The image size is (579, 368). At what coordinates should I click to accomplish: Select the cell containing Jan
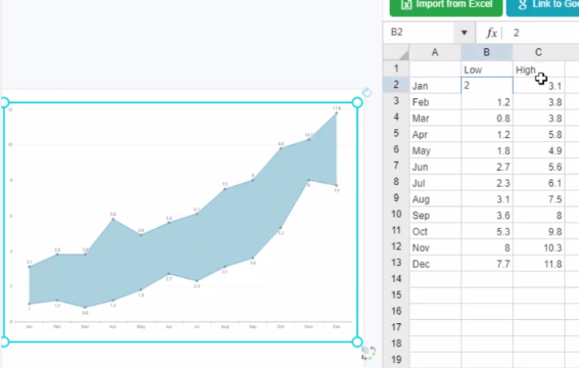(435, 85)
